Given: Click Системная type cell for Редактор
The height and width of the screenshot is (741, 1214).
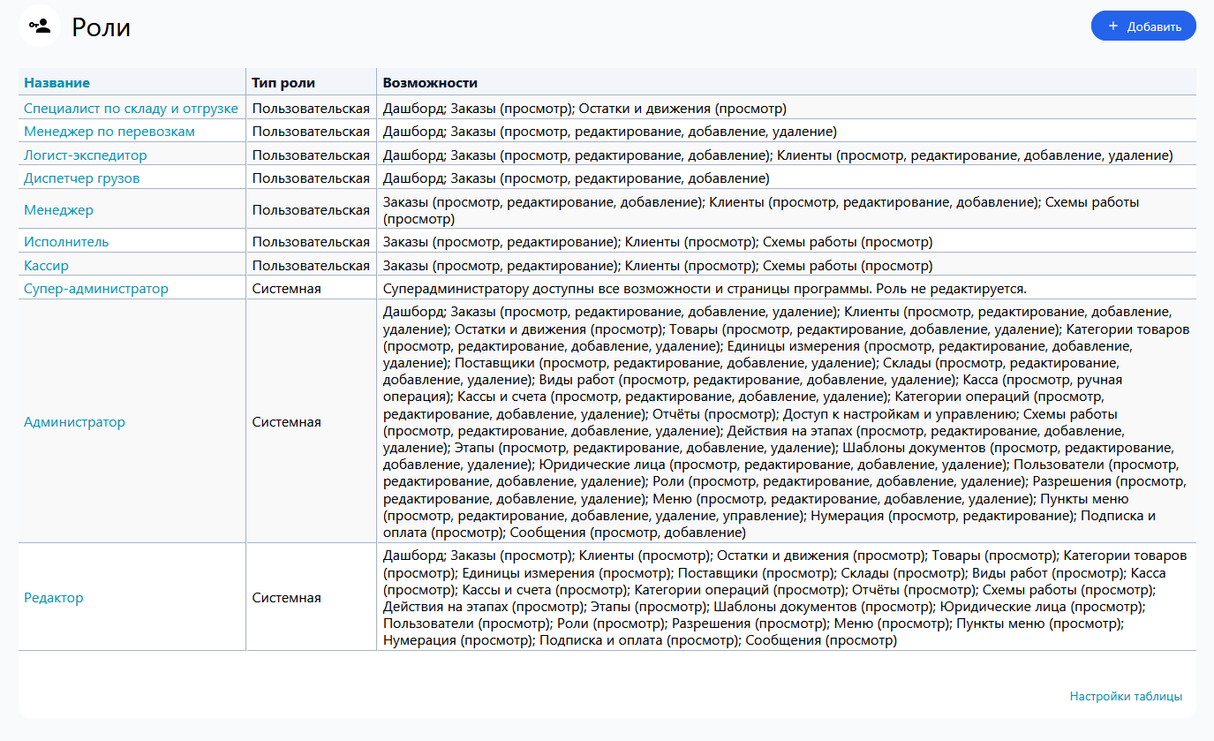Looking at the screenshot, I should [x=286, y=598].
